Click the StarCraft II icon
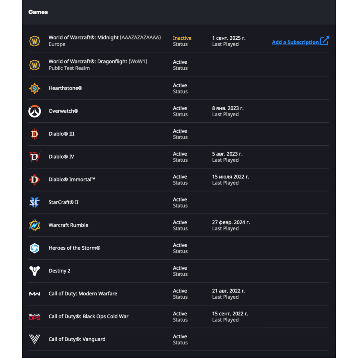Screen dimensions: 358x358 [35, 202]
